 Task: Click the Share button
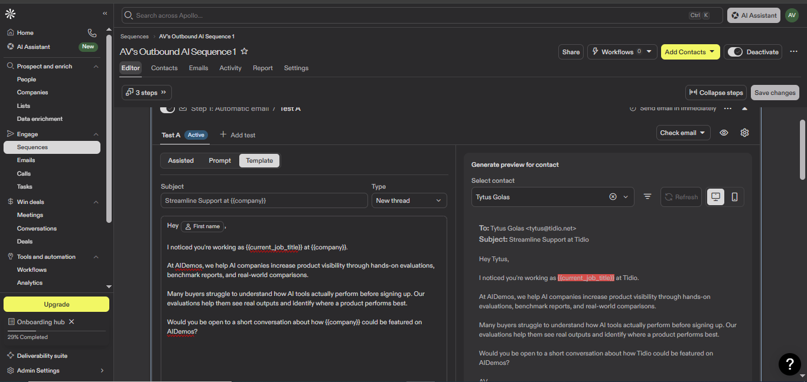571,52
